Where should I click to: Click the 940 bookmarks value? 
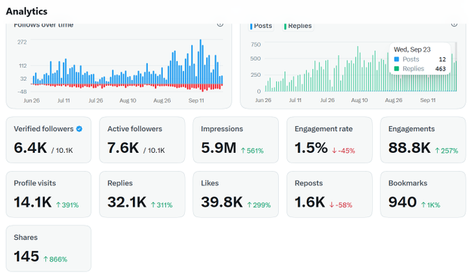click(402, 202)
